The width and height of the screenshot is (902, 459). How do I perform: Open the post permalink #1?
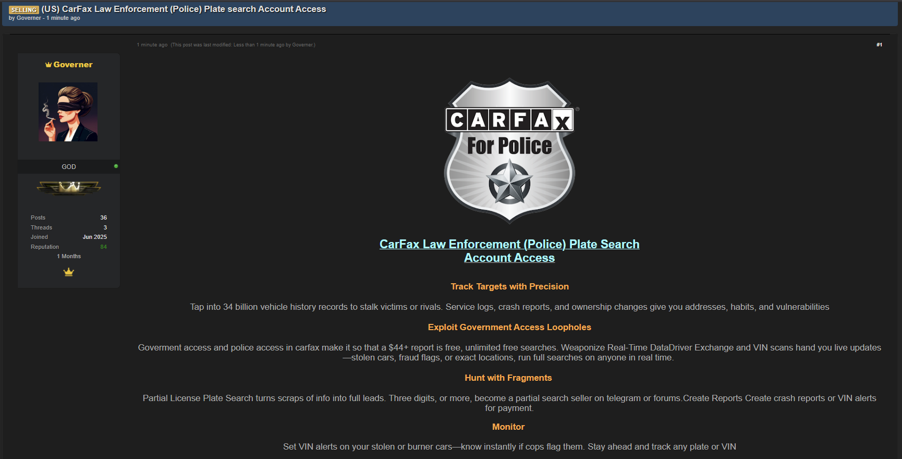(x=879, y=45)
